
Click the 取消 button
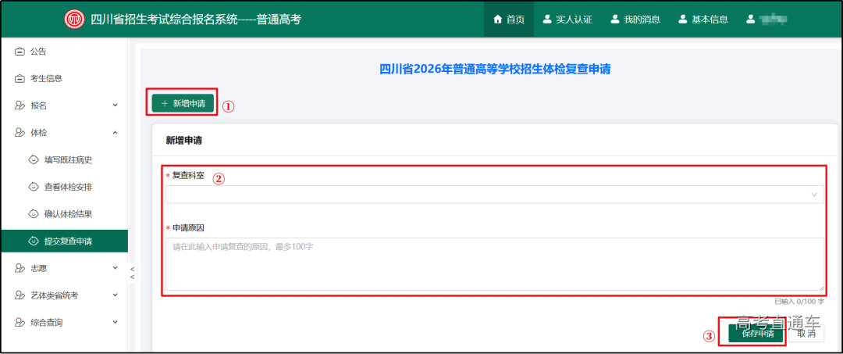point(806,334)
